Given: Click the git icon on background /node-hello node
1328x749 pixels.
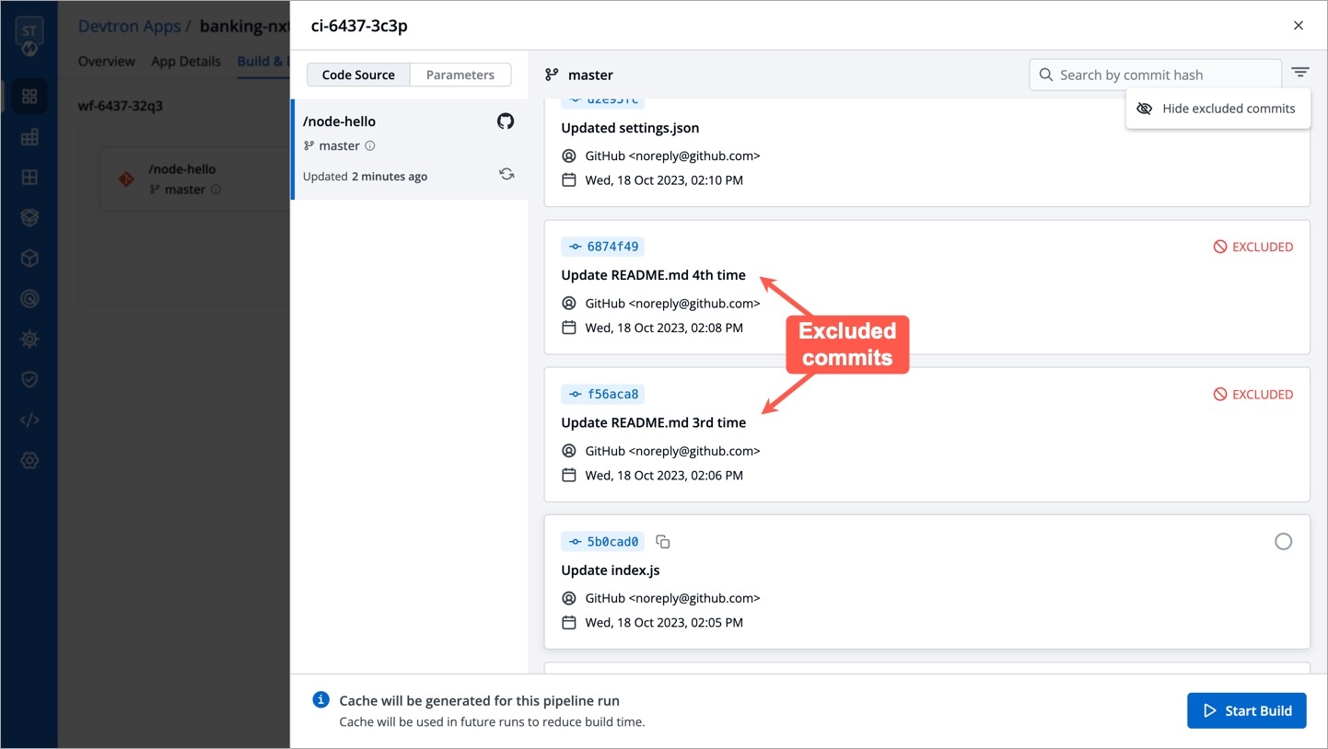Looking at the screenshot, I should pos(126,179).
